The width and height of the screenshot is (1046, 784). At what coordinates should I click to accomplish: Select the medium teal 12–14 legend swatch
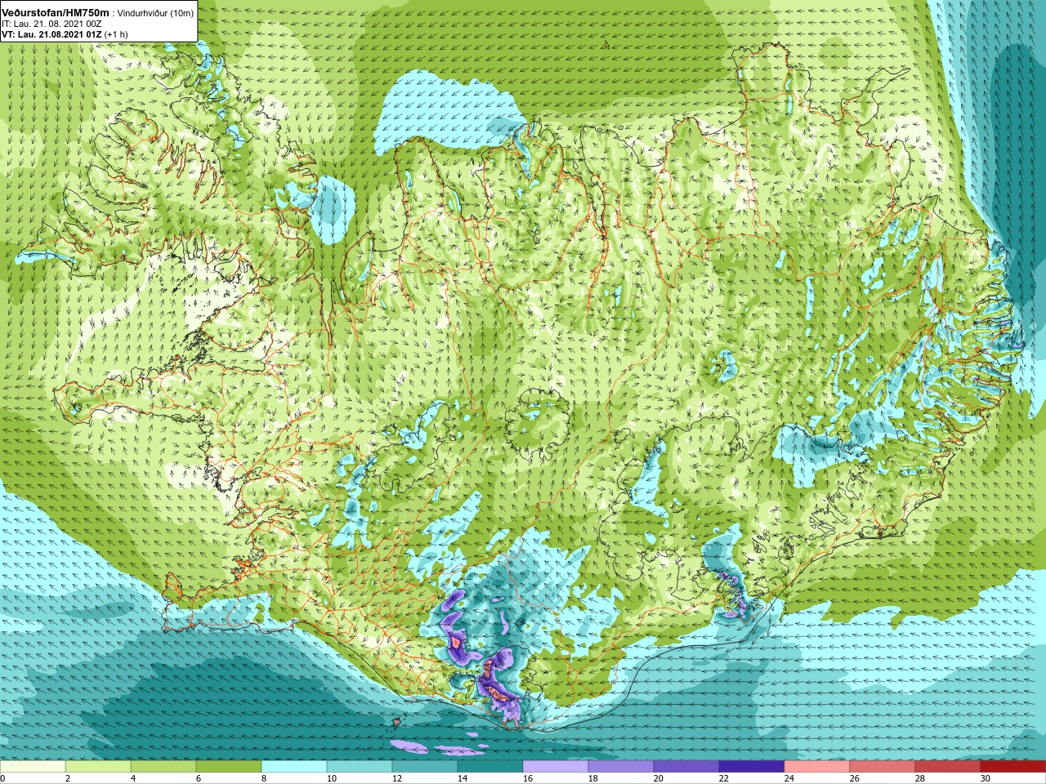click(425, 767)
